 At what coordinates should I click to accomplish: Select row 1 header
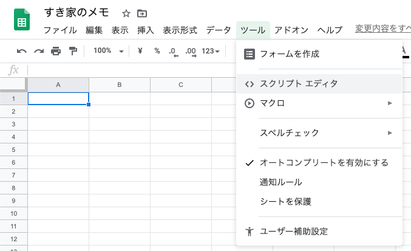tap(13, 98)
